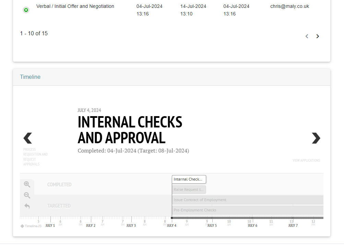The image size is (344, 246).
Task: Show previous timeline slide with left arrow
Action: point(28,138)
